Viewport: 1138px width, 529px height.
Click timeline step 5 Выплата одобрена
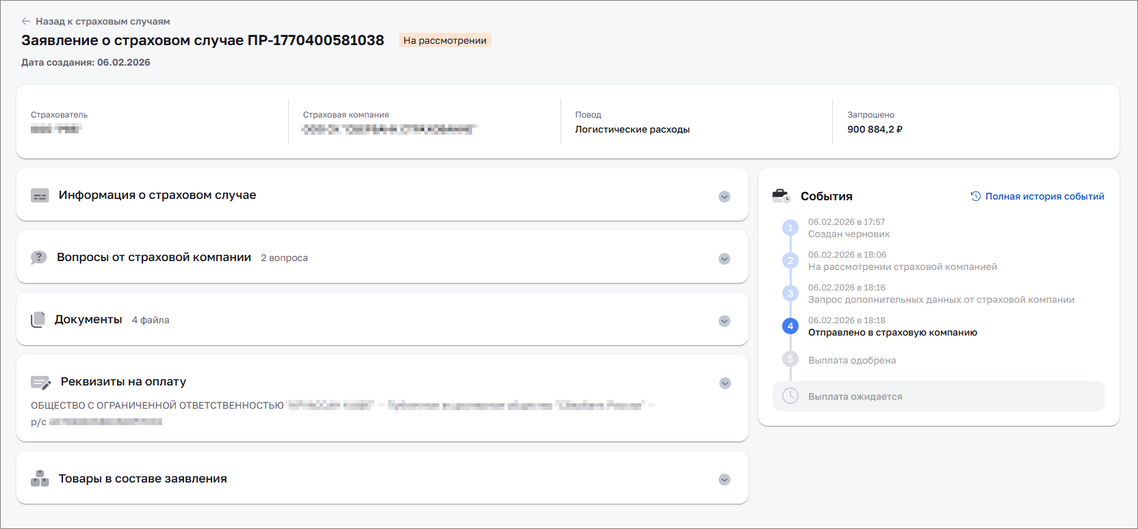point(851,360)
